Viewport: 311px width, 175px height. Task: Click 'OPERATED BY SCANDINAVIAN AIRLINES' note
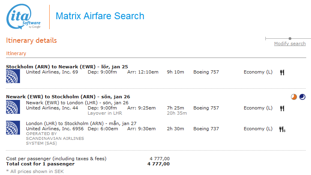click(55, 138)
